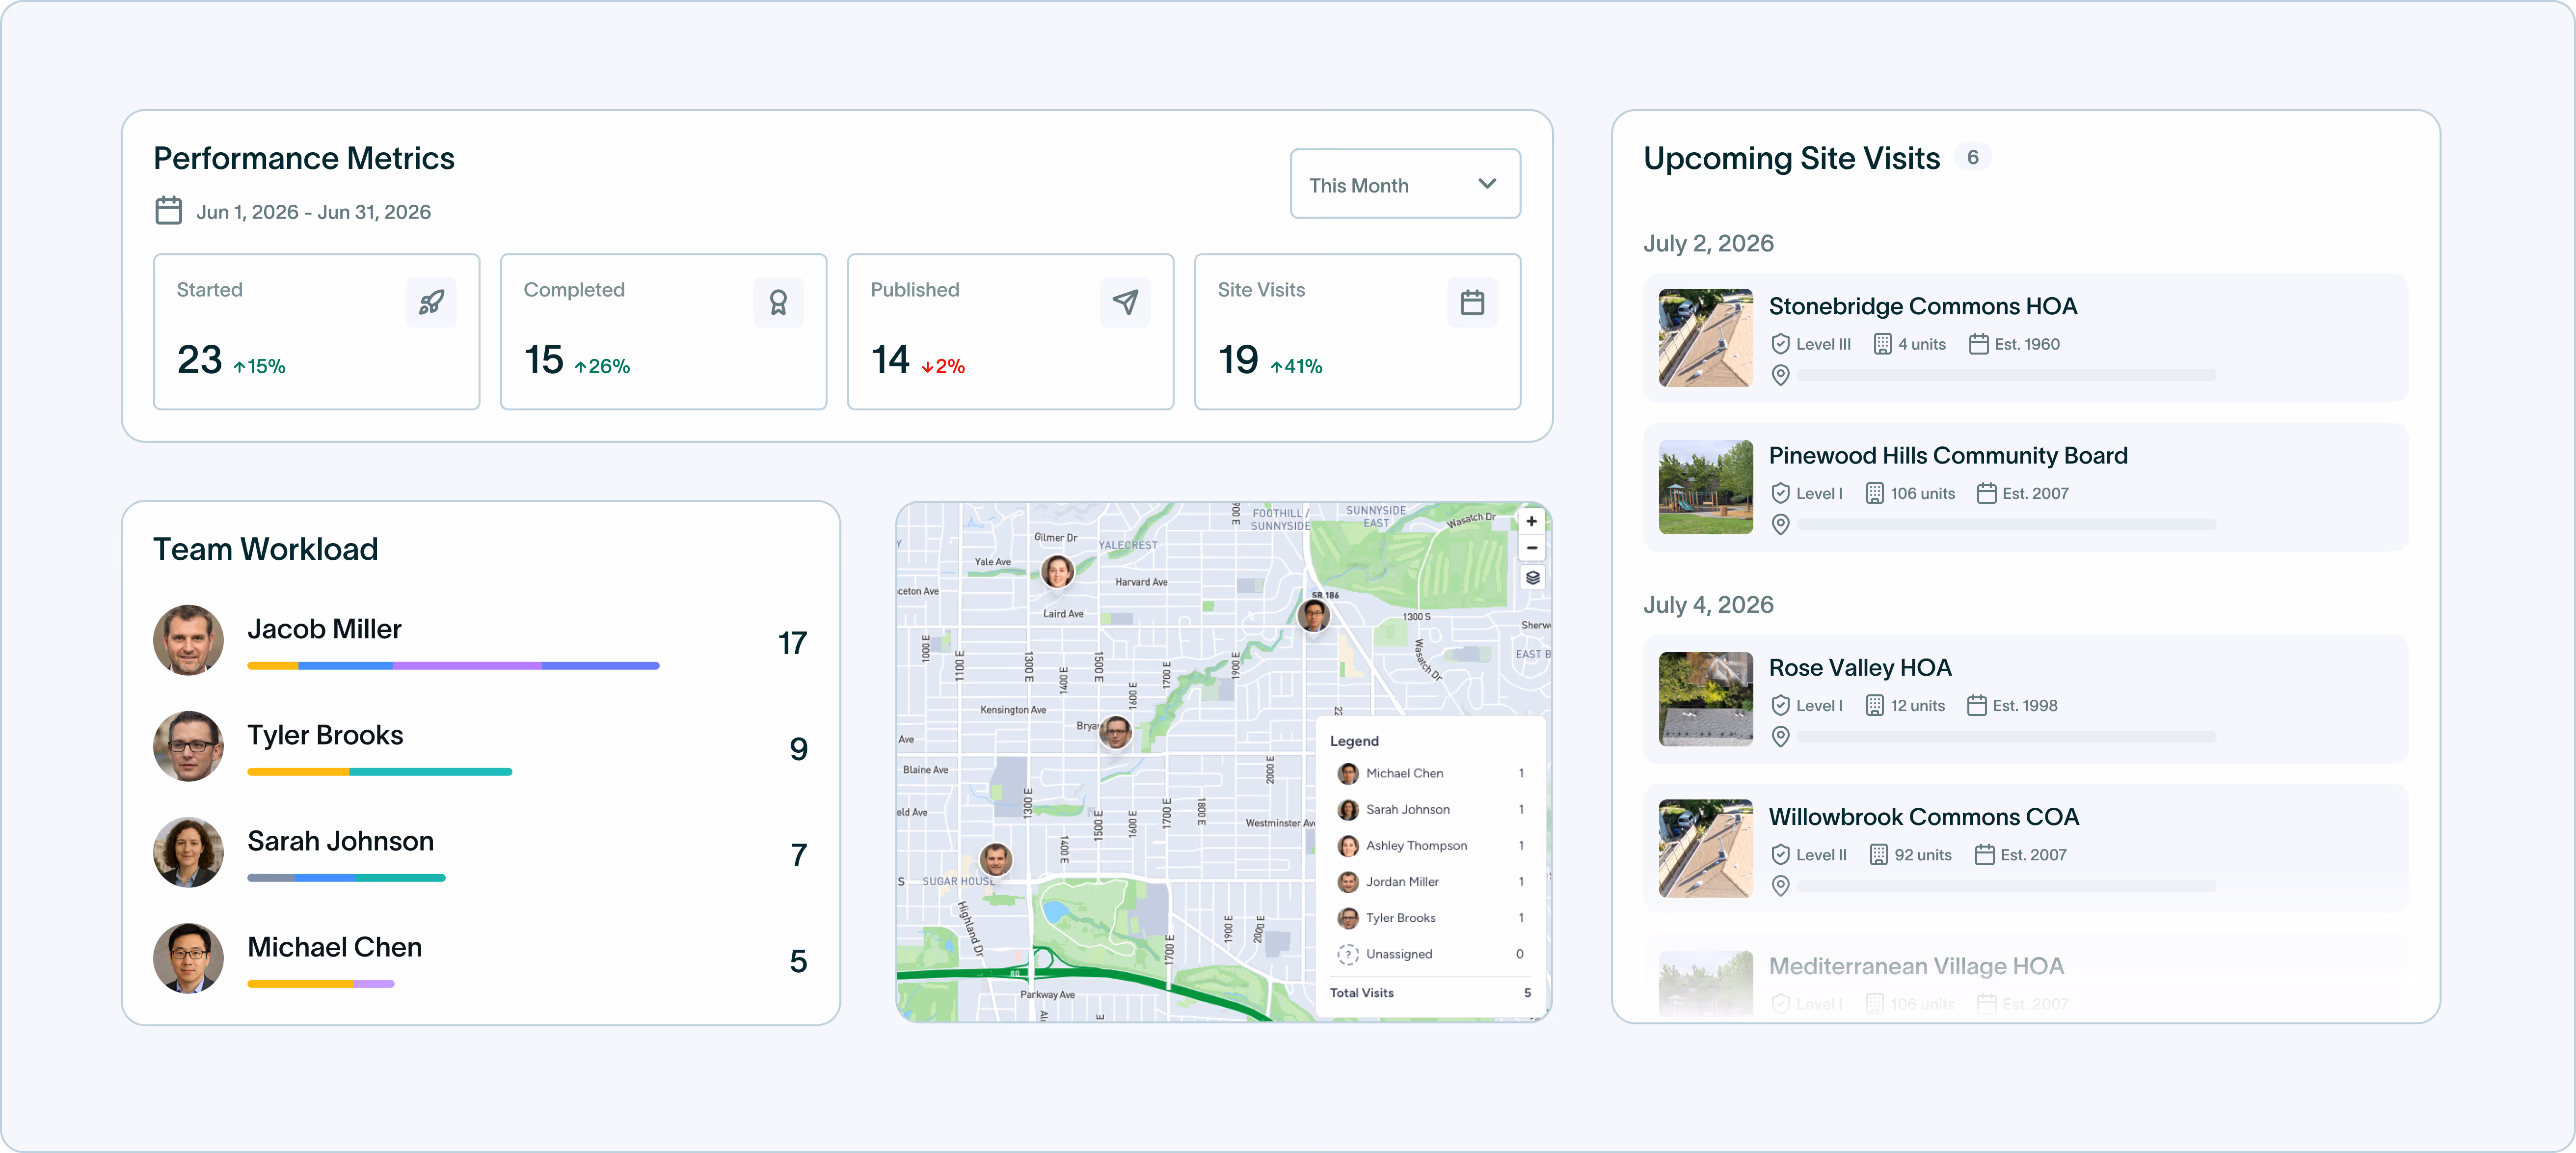Click the paper plane icon in Published card
Viewport: 2576px width, 1153px height.
pos(1125,302)
